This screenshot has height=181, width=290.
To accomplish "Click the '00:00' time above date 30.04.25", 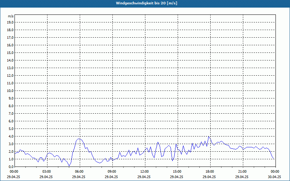I will click(x=275, y=172).
